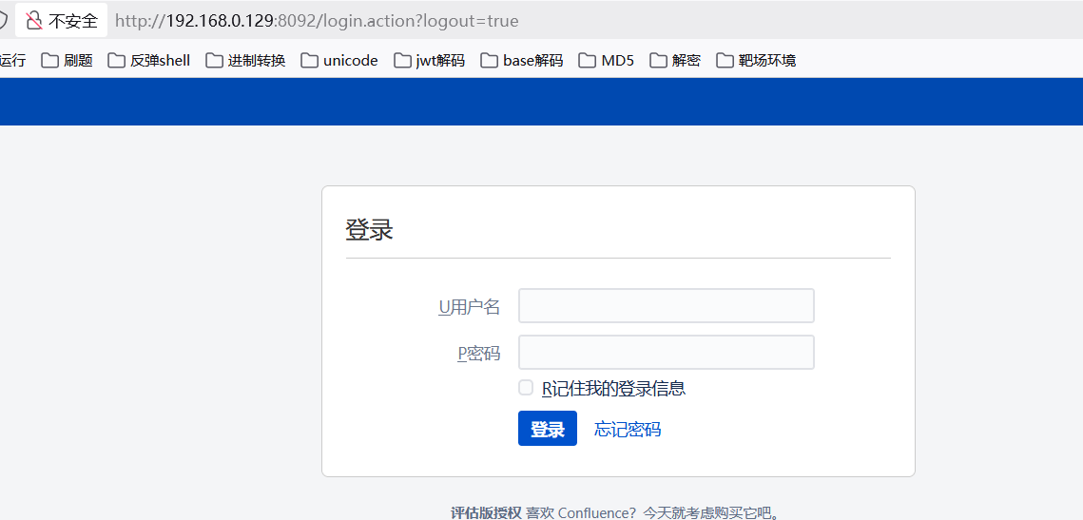Click the 登录 heading text
1083x520 pixels.
(370, 228)
